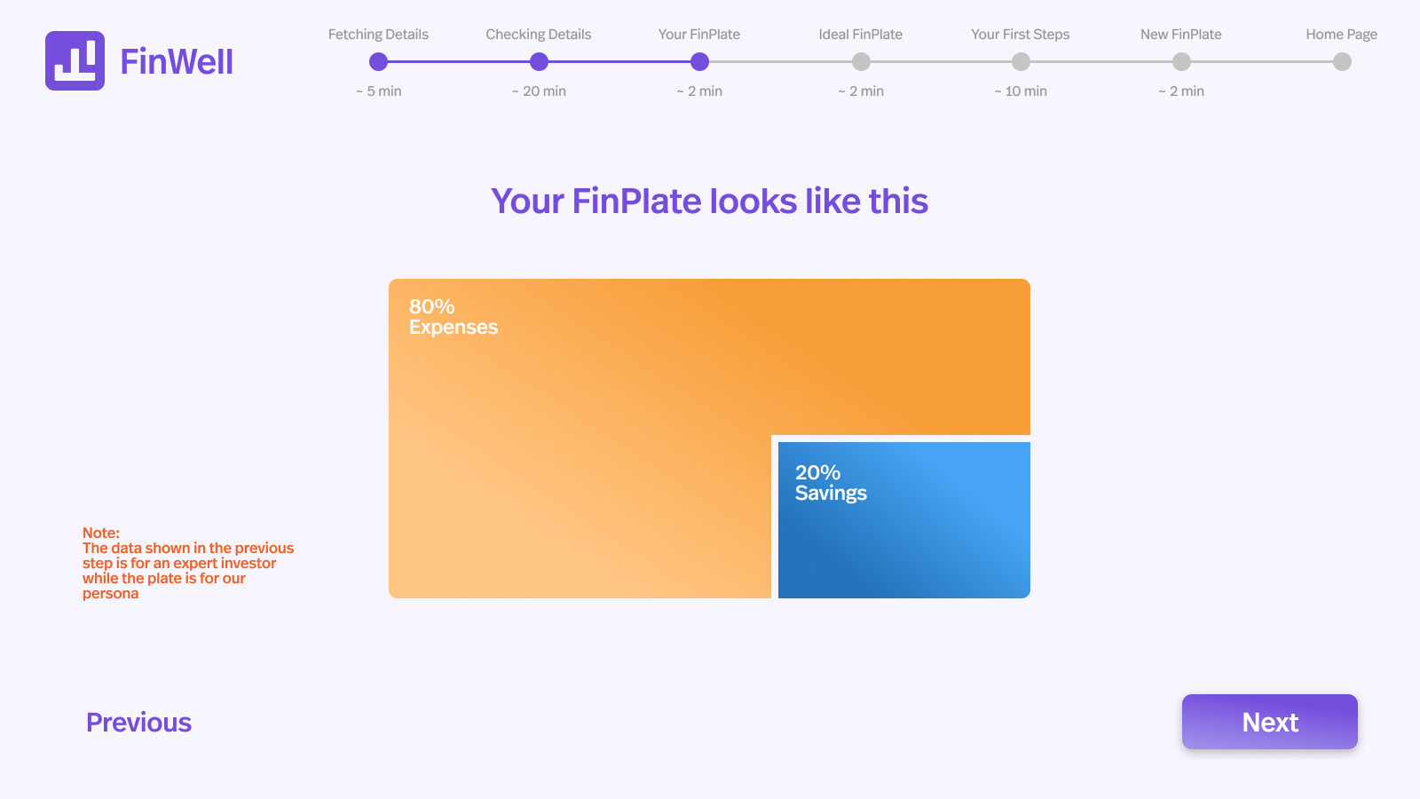The image size is (1420, 799).
Task: Click the Your First Steps label
Action: click(1020, 35)
